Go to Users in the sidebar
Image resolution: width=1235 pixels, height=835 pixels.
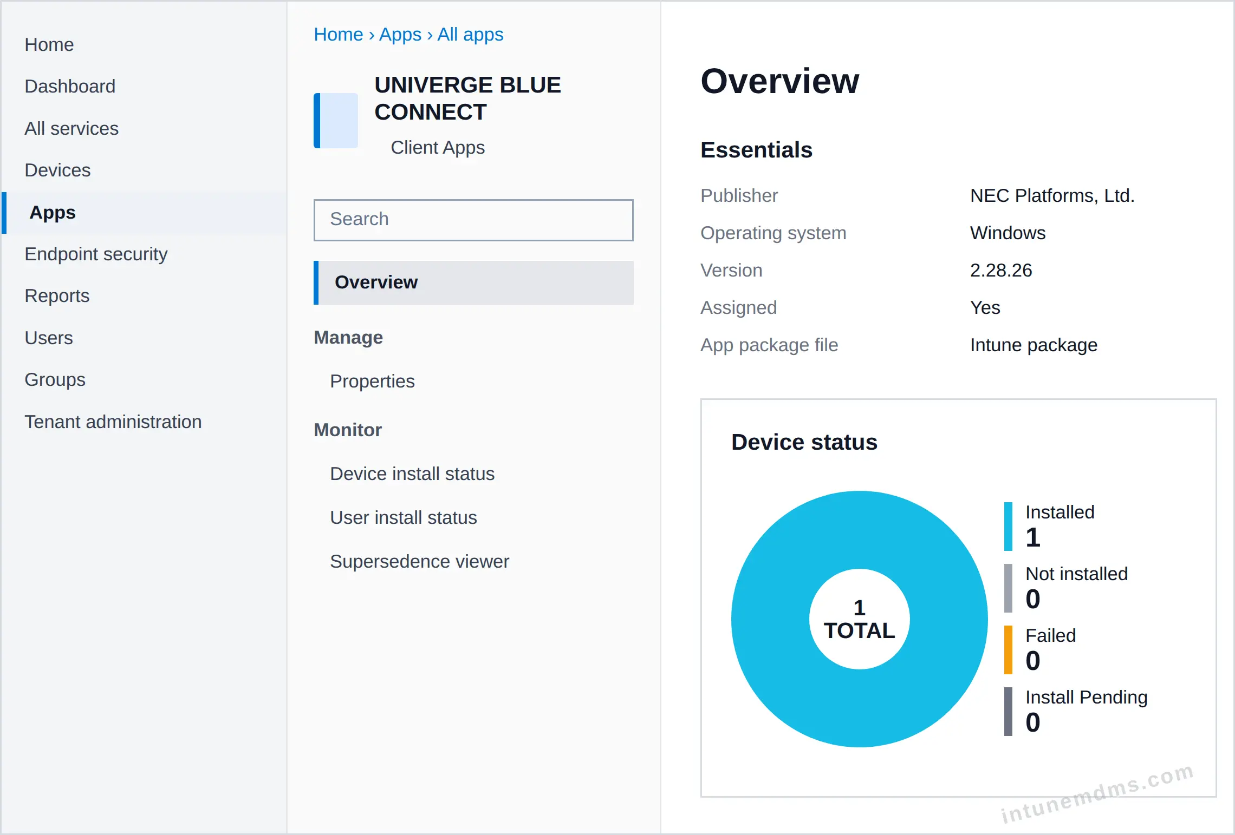[49, 338]
